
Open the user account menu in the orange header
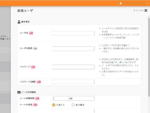[x=134, y=3]
